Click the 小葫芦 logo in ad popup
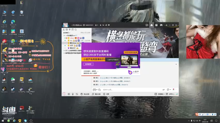Screen dimensions: 220x123 (x=133, y=72)
